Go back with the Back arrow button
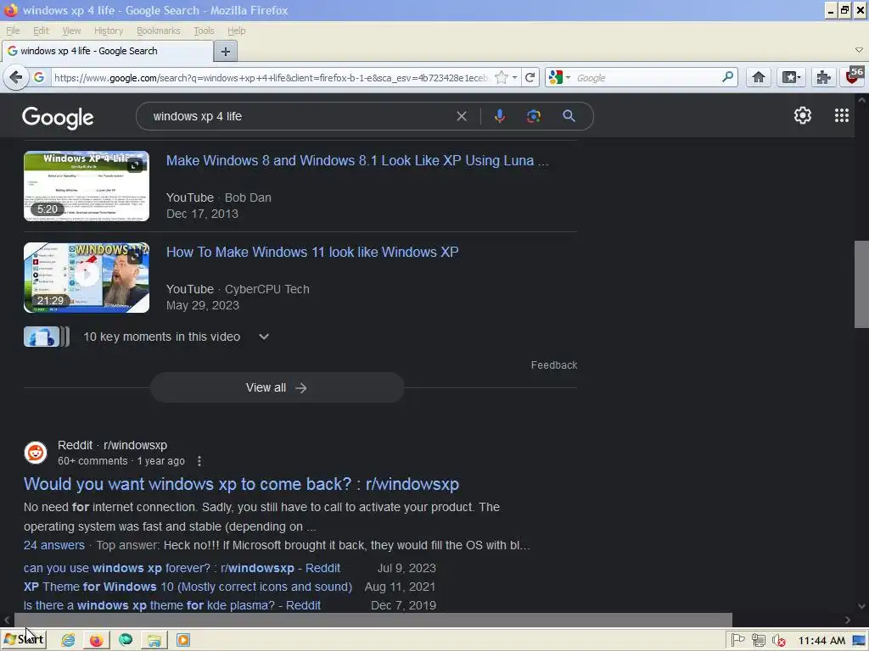Screen dimensions: 869x651 (15, 77)
